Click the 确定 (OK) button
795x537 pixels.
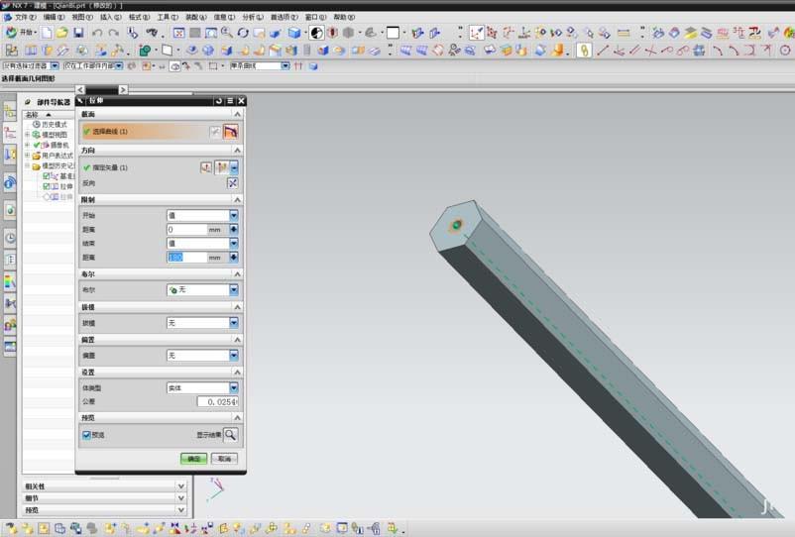pos(192,459)
